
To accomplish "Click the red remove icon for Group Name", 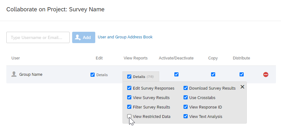I will click(x=265, y=75).
